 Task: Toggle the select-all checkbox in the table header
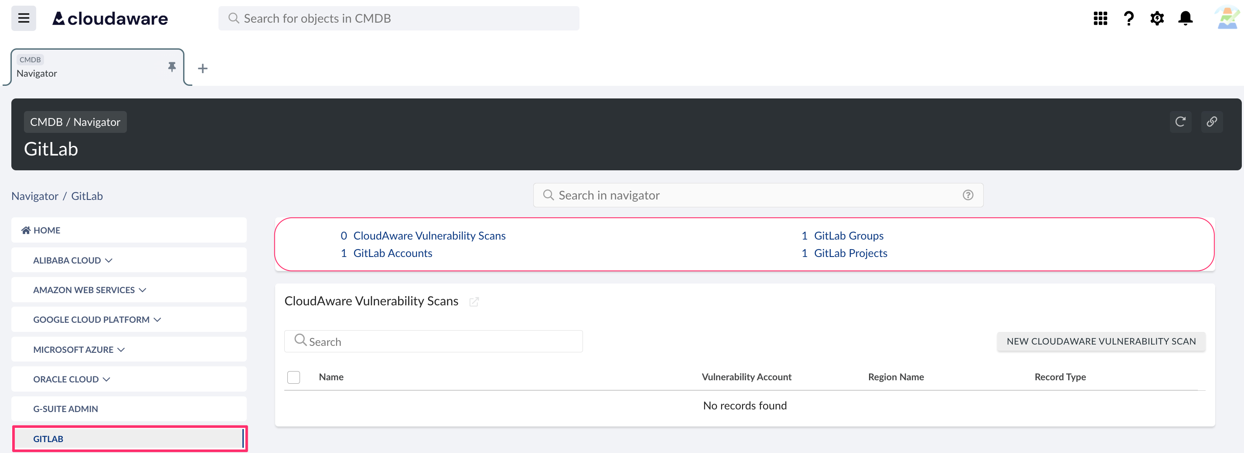[293, 377]
